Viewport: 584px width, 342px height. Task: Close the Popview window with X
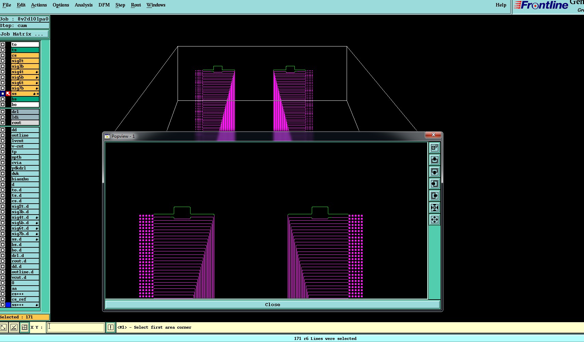tap(433, 135)
